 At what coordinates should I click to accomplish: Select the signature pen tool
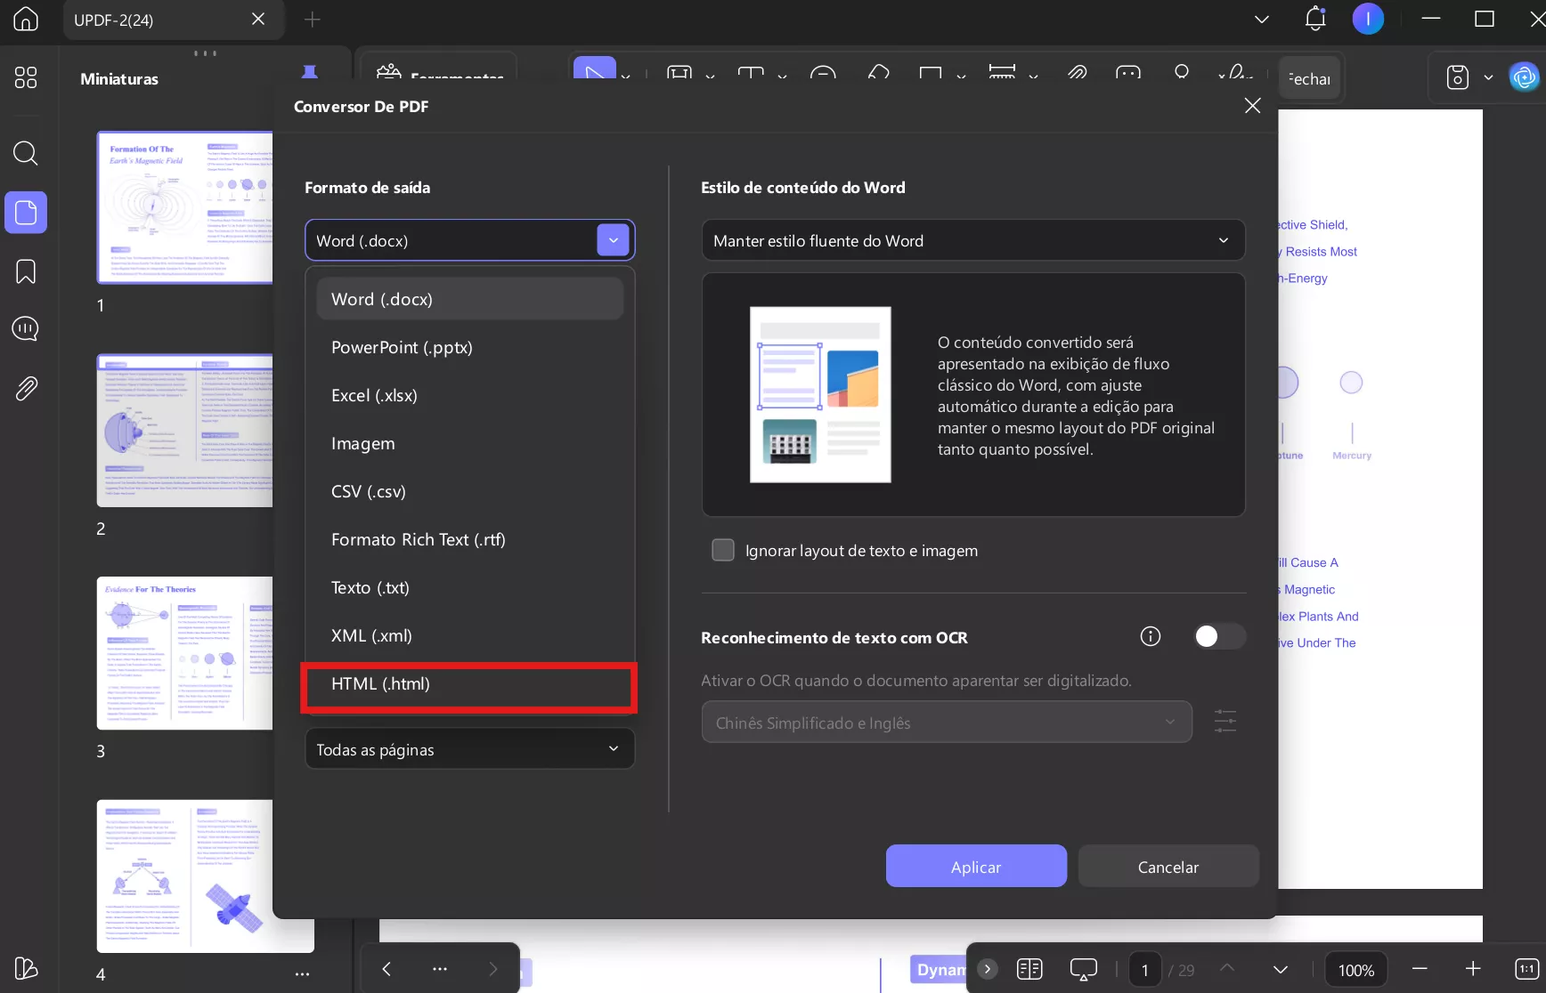click(x=1237, y=75)
